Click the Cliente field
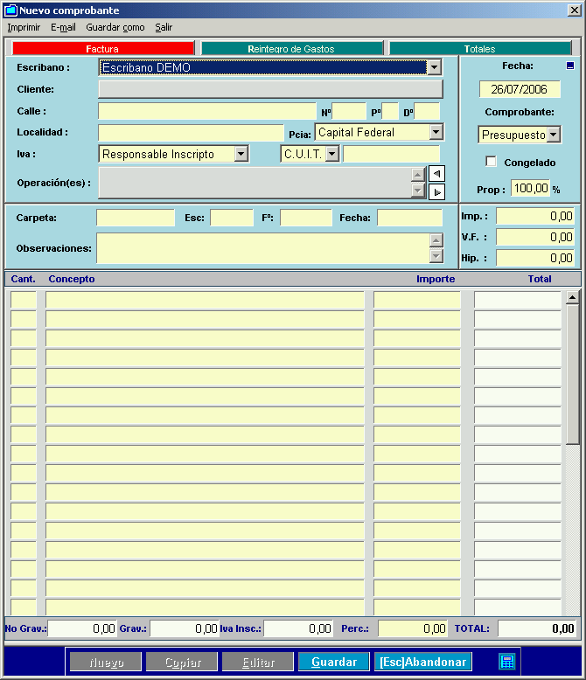586x680 pixels. pos(271,89)
